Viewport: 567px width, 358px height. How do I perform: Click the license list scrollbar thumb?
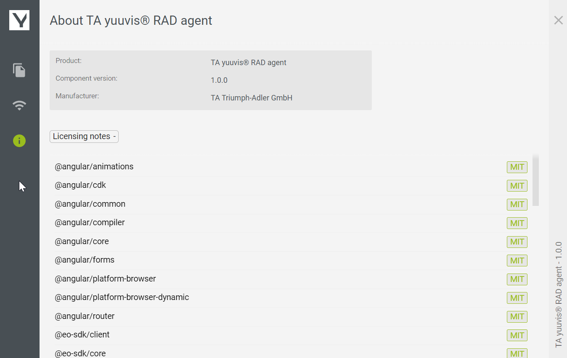point(535,181)
